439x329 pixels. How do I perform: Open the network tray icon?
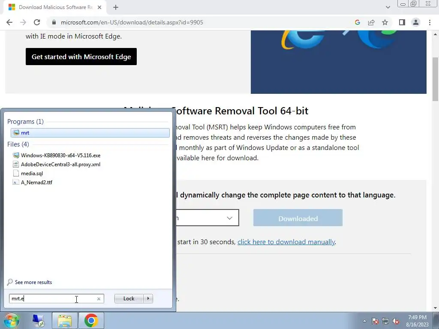385,321
